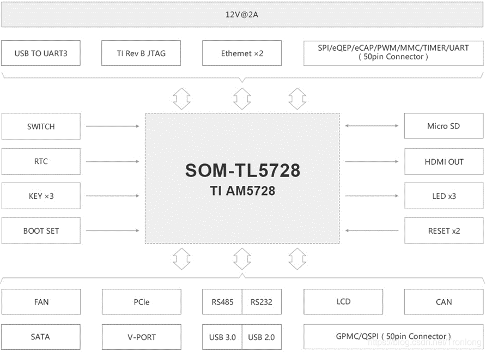Click the V-PORT block

(142, 337)
